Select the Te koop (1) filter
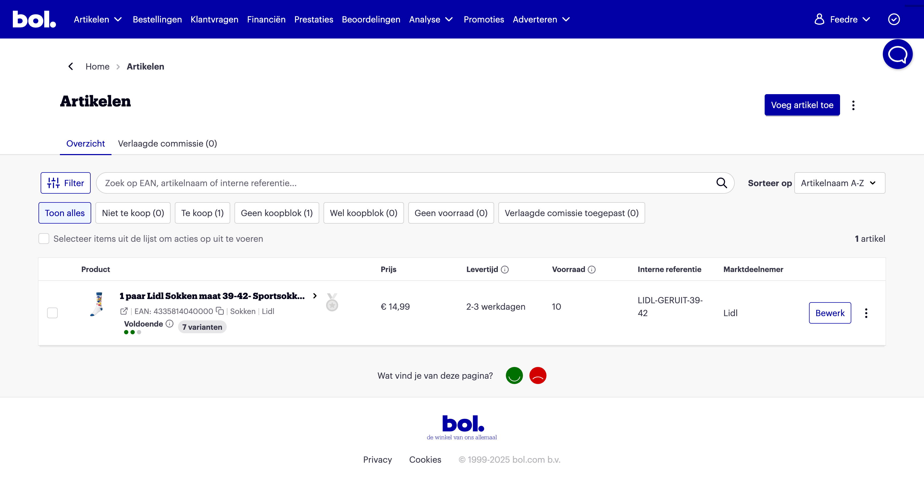Screen dimensions: 924x483 coord(202,213)
